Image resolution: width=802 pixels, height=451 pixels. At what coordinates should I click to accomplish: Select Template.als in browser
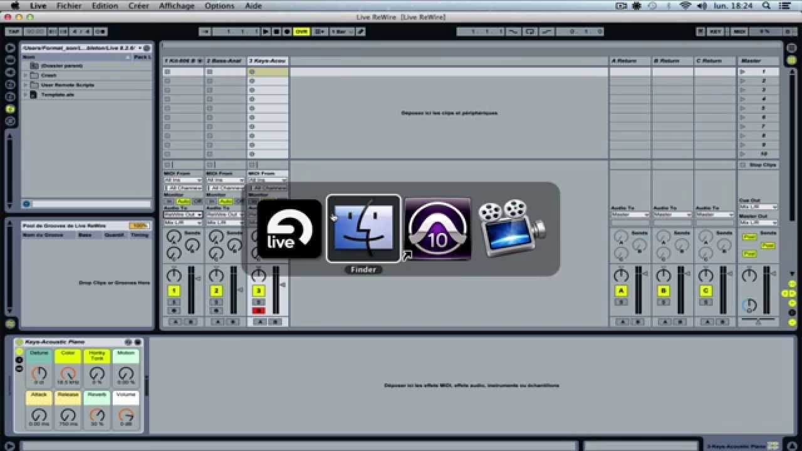point(58,95)
